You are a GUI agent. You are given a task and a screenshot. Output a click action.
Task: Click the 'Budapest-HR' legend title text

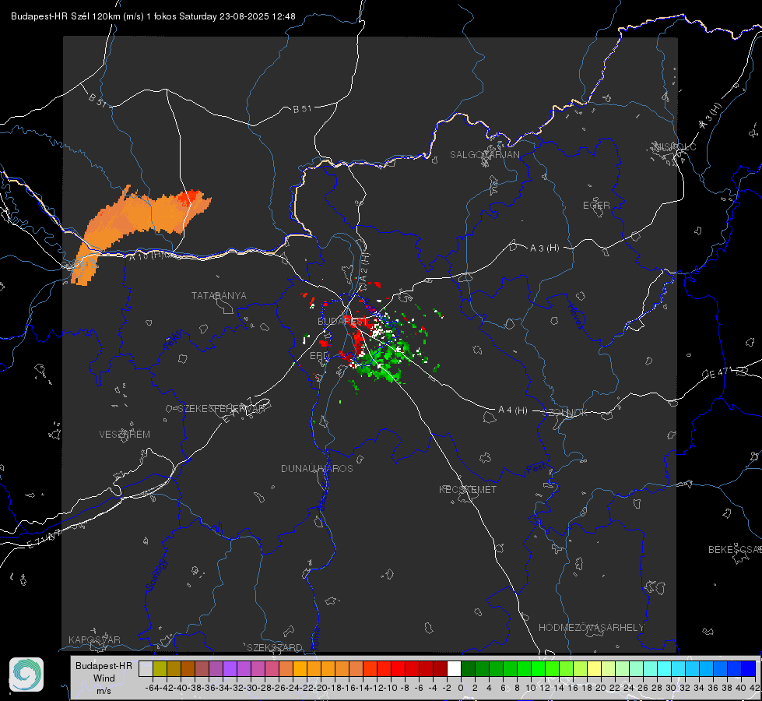pos(104,665)
